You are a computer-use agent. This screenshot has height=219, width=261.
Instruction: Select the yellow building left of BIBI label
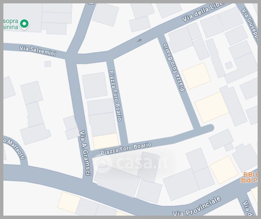click(x=224, y=170)
